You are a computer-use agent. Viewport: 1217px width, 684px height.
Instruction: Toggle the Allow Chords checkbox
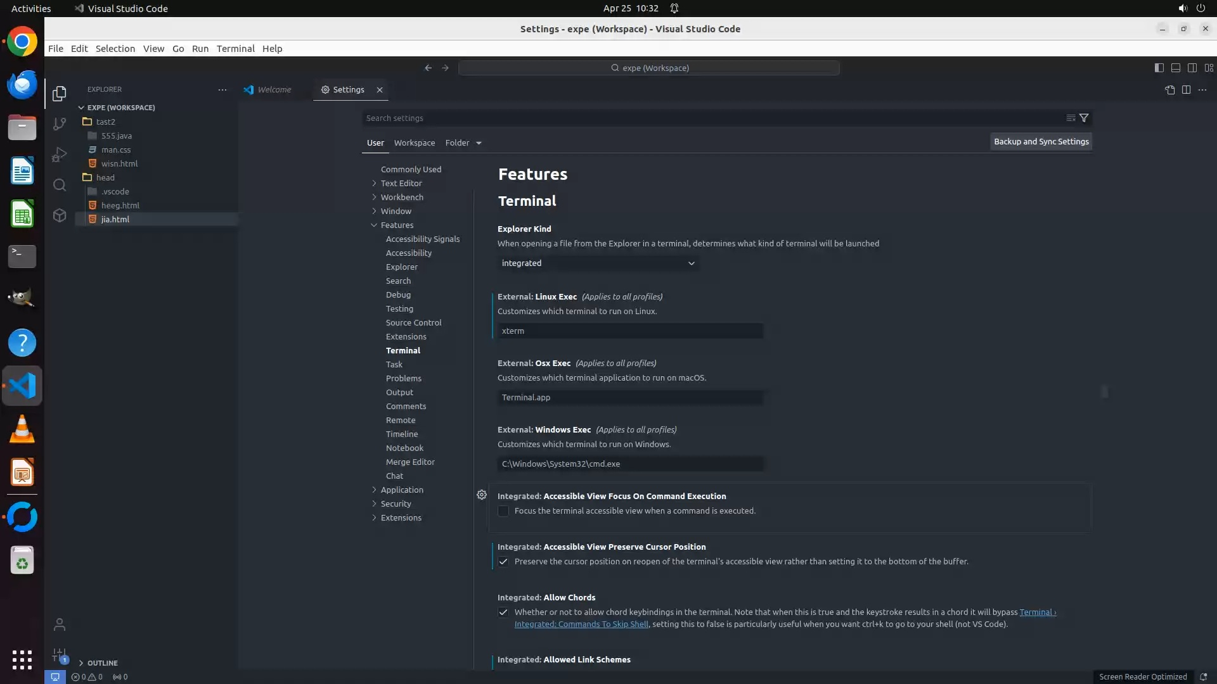pyautogui.click(x=503, y=612)
